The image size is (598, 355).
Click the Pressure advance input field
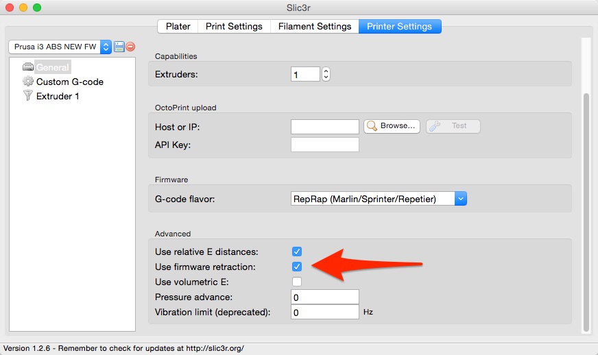point(325,297)
